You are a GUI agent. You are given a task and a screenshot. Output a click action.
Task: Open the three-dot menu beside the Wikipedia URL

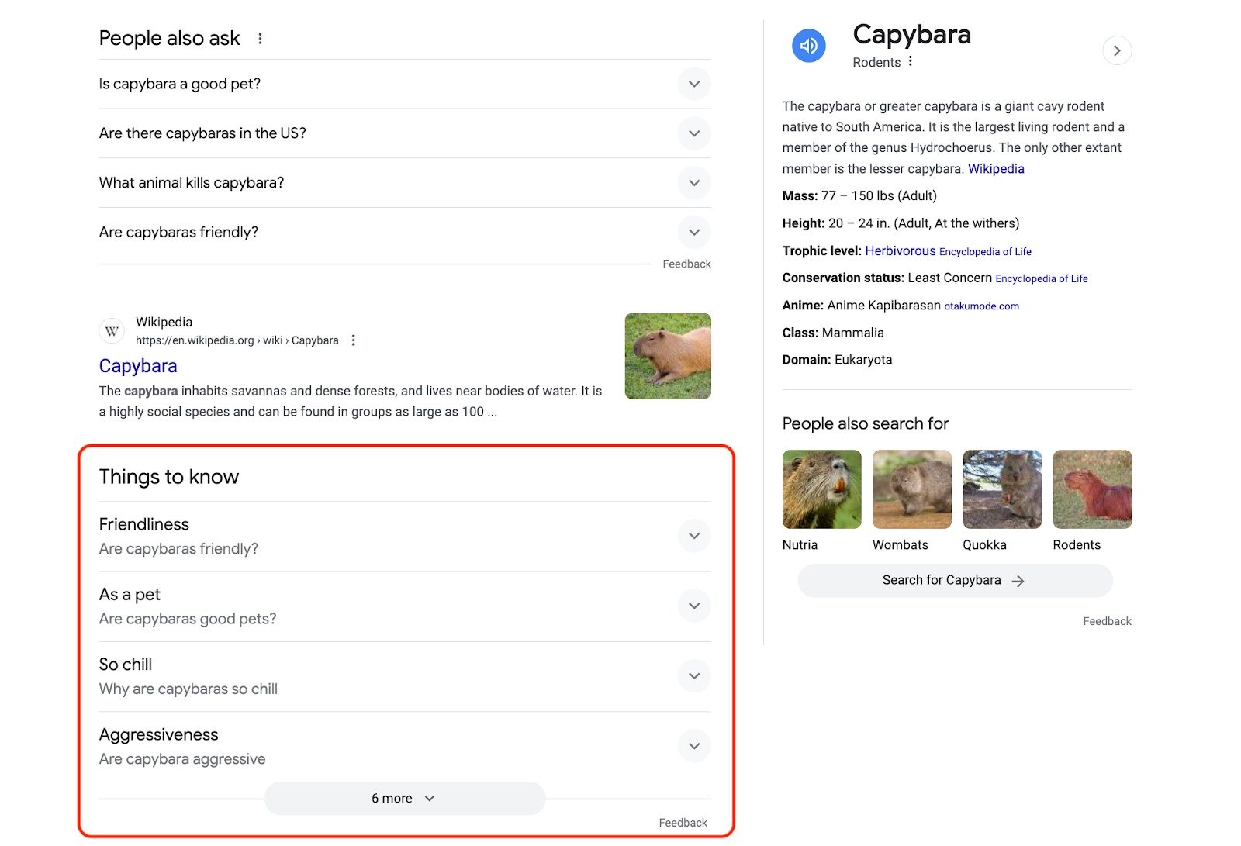(353, 340)
